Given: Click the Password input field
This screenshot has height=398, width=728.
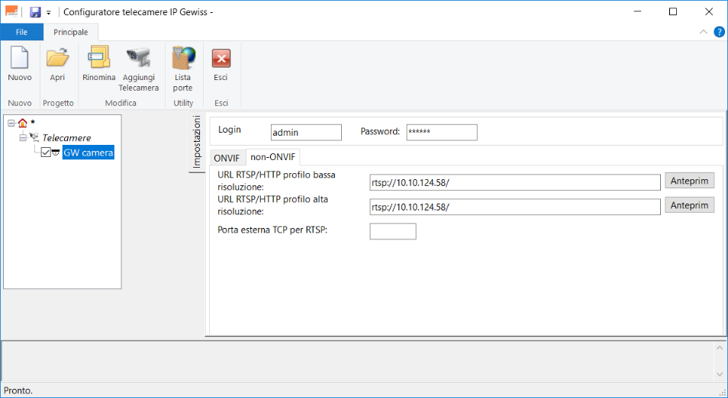Looking at the screenshot, I should (x=442, y=132).
